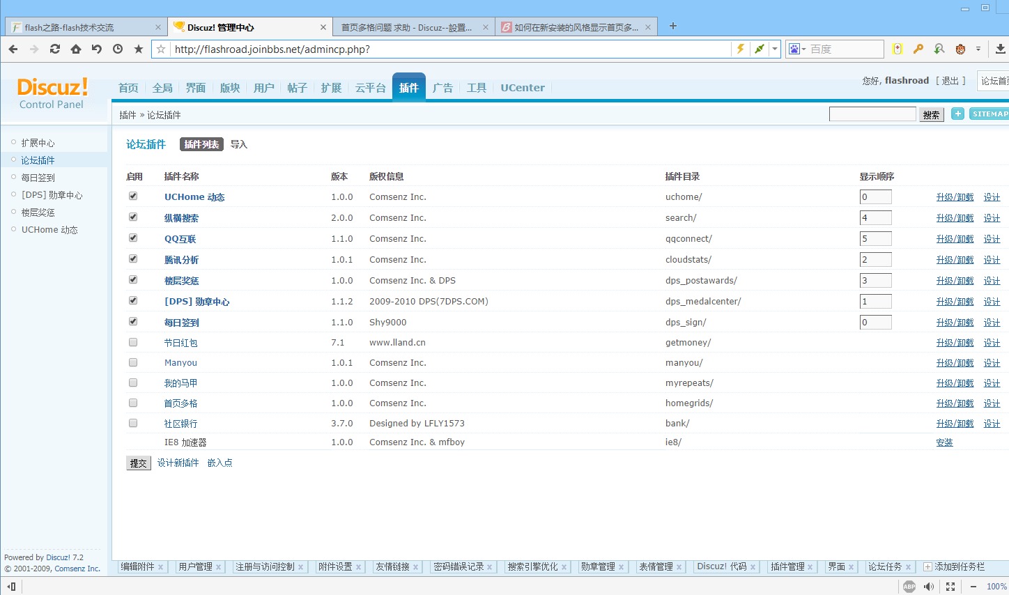Toggle fullscreen via status bar icon
This screenshot has width=1009, height=595.
950,587
